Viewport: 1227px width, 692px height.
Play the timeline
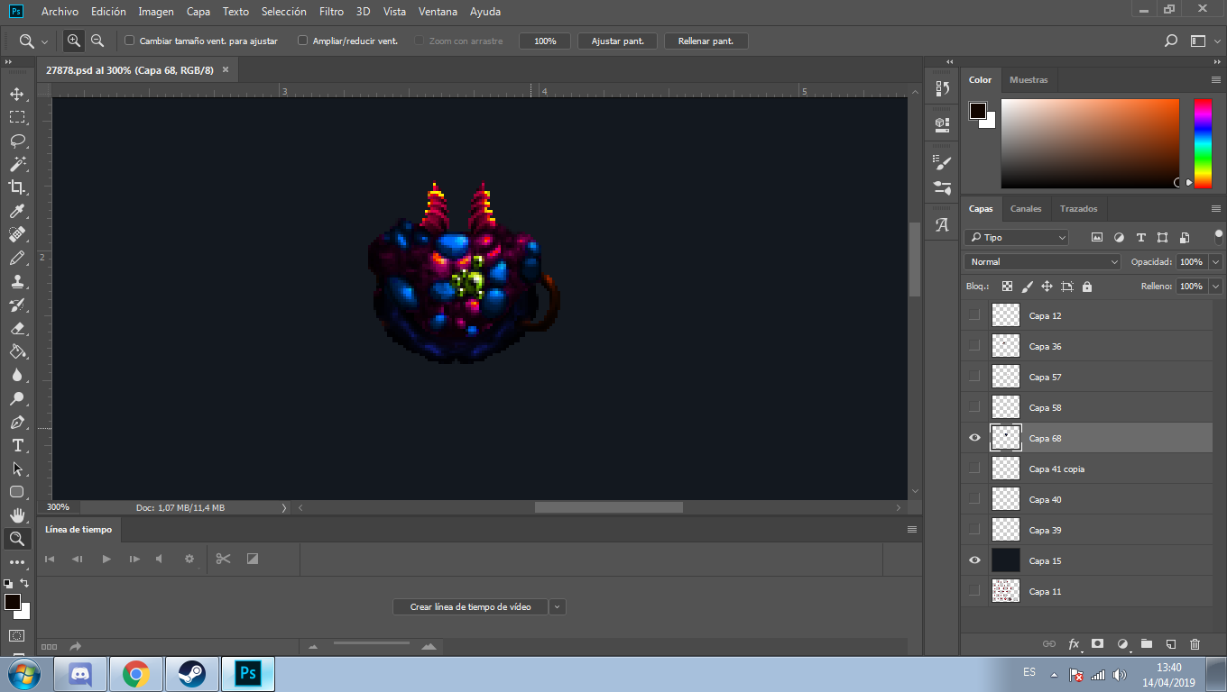click(106, 559)
